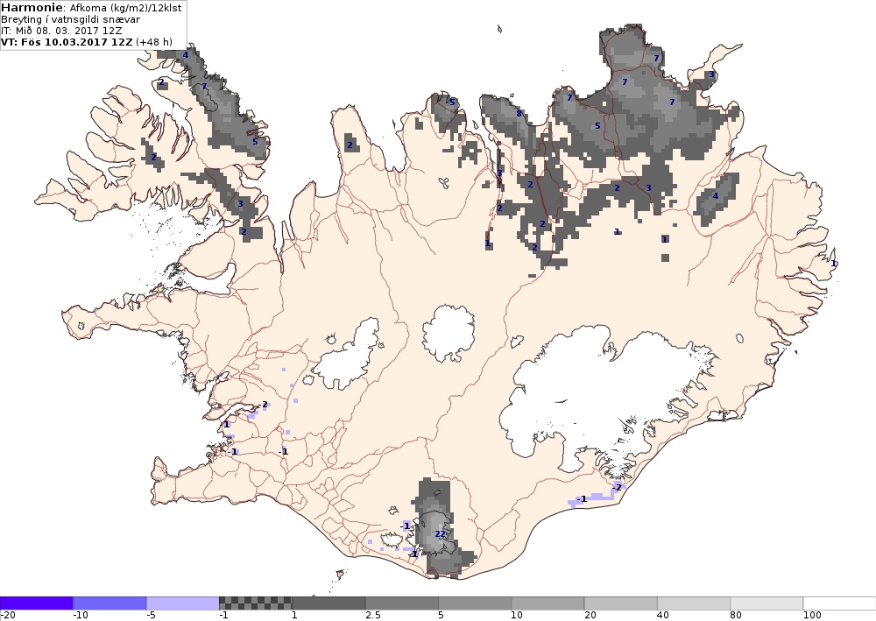This screenshot has width=876, height=621.
Task: Click the white legend swatch above 100
Action: pos(840,603)
